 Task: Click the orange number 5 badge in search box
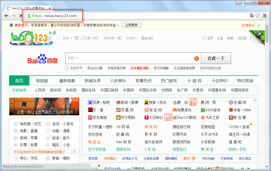[x=196, y=59]
